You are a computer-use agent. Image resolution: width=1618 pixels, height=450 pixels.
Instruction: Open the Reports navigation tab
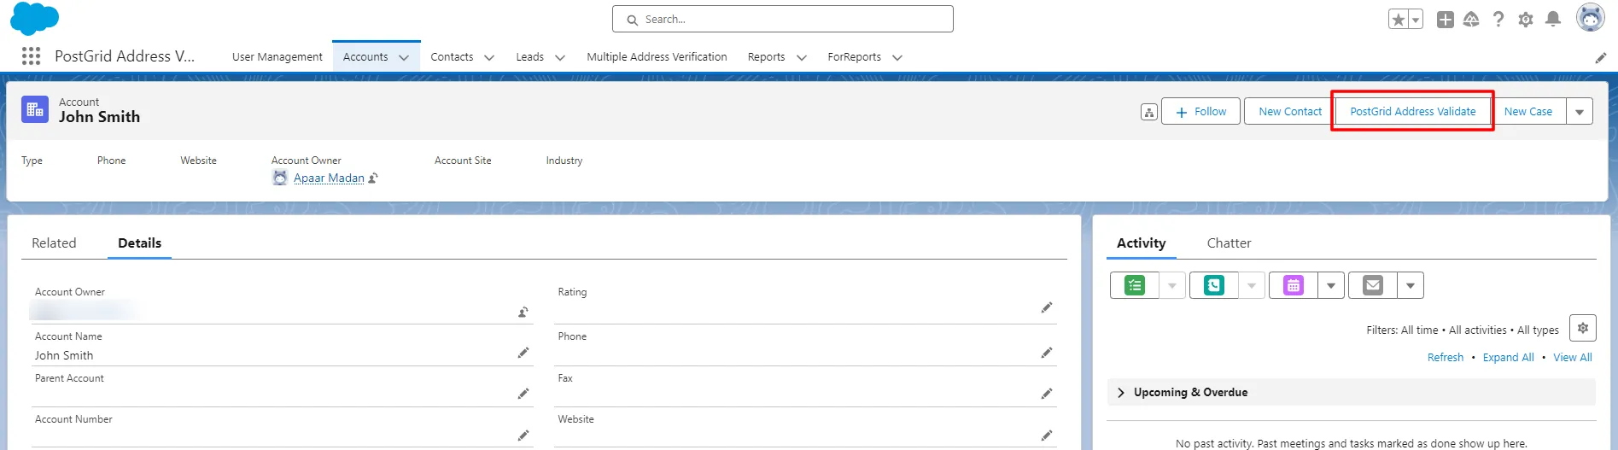(766, 57)
